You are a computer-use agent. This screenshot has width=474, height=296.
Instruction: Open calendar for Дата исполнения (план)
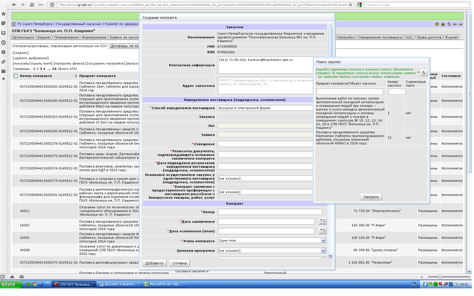pyautogui.click(x=322, y=231)
